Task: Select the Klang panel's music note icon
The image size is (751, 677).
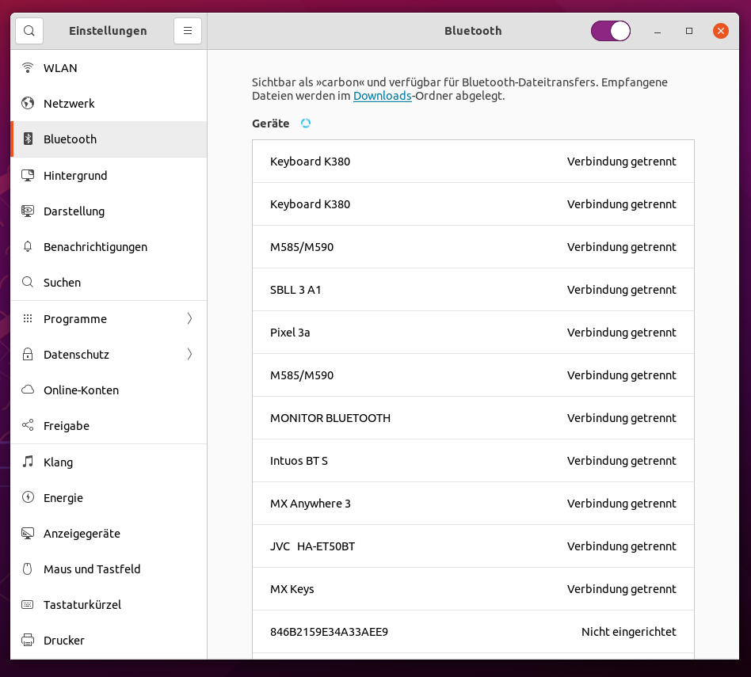Action: pos(26,462)
